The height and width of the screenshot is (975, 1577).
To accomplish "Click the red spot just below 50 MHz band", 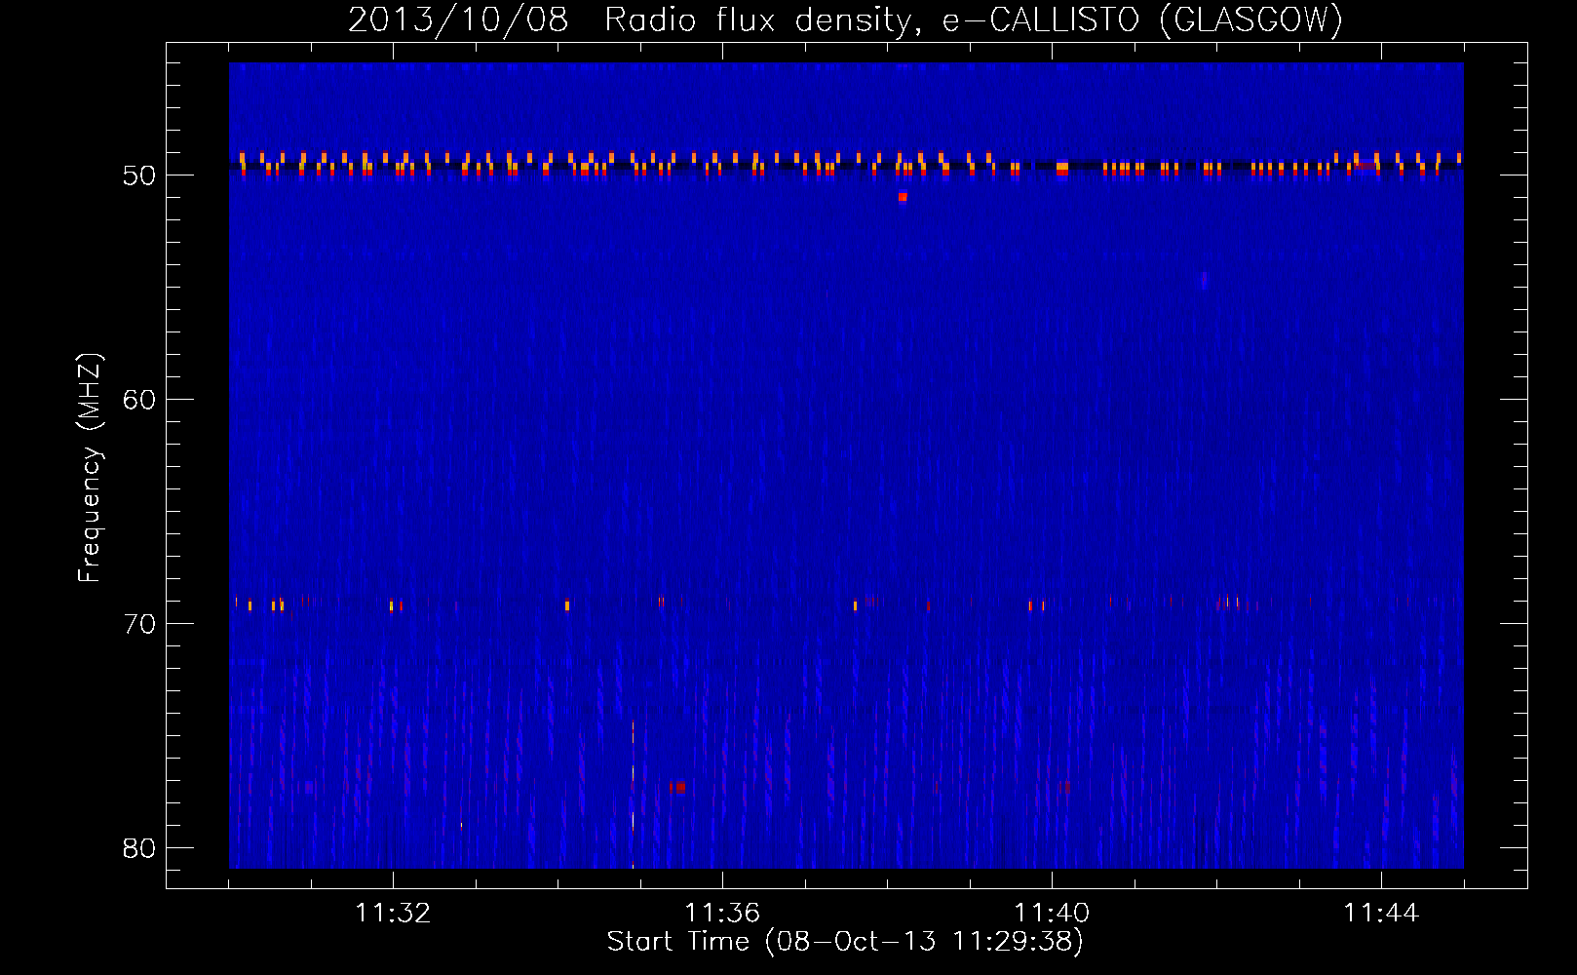I will (x=903, y=197).
